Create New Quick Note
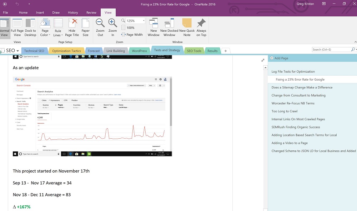 coord(187,27)
